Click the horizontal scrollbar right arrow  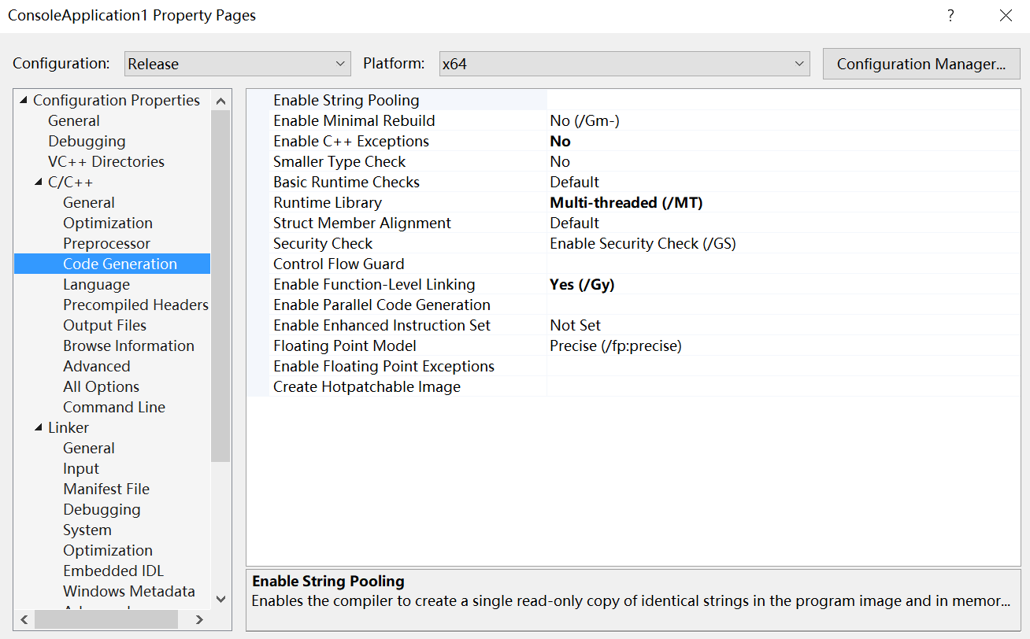pos(198,619)
